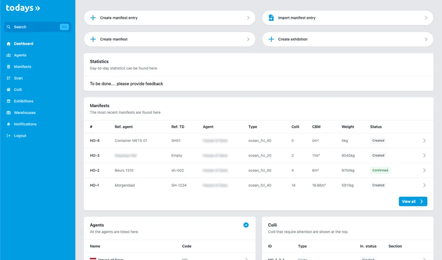This screenshot has height=260, width=442.
Task: Click plus icon on Create manifest card
Action: tap(93, 39)
